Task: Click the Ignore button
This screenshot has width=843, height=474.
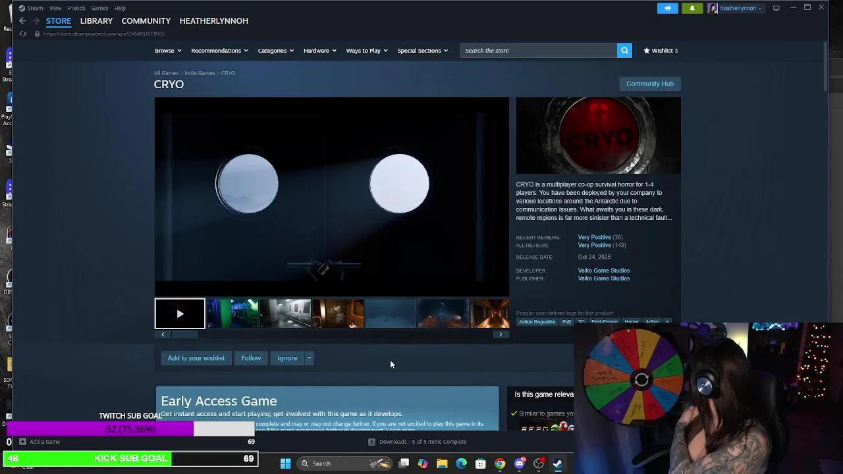Action: pos(287,358)
